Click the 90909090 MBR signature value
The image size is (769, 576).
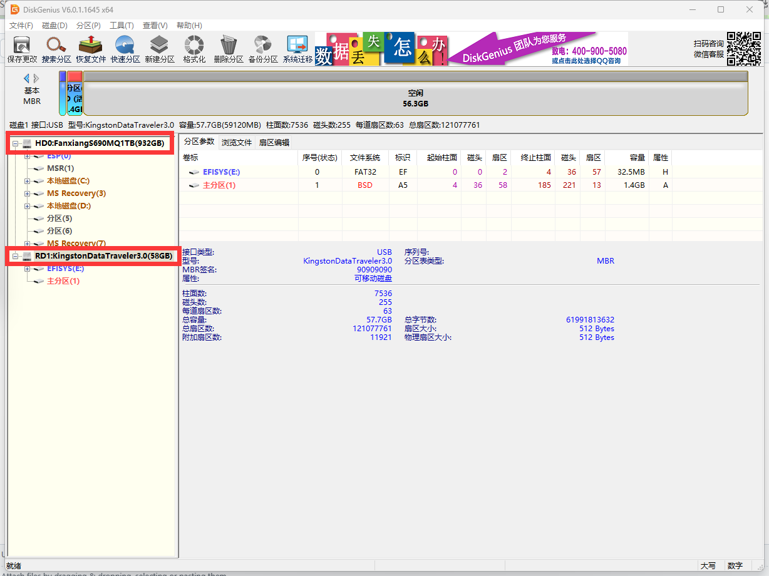tap(374, 270)
